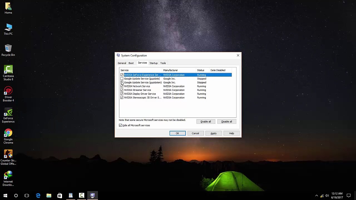Screen dimensions: 356x200
Task: Select the Google Chrome desktop icon
Action: click(8, 136)
